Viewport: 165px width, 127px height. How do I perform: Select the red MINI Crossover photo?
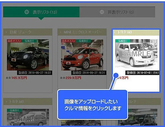82,55
